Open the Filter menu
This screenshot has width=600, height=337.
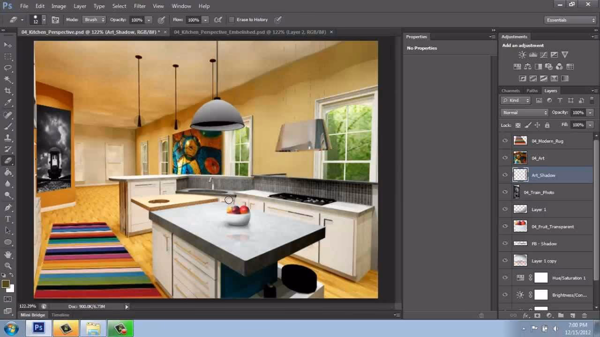(x=139, y=6)
